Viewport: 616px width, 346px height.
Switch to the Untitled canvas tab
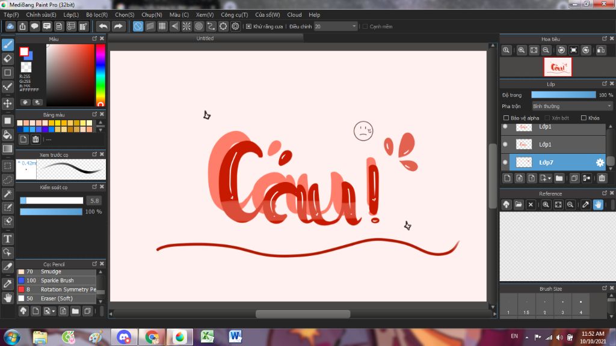(205, 38)
